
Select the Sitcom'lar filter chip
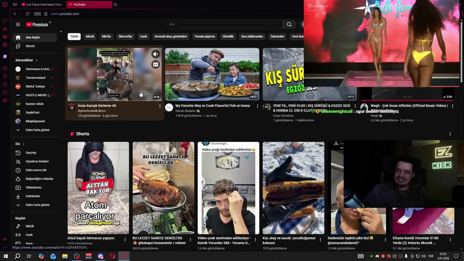[125, 36]
